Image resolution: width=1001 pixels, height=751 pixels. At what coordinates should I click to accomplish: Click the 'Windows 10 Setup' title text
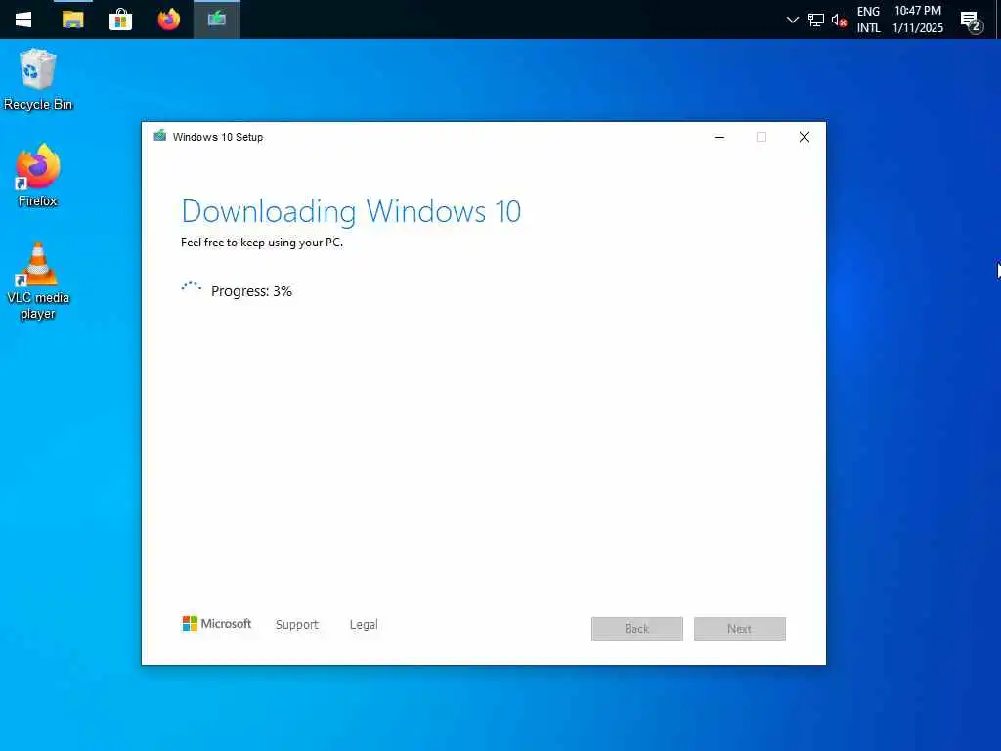(218, 137)
